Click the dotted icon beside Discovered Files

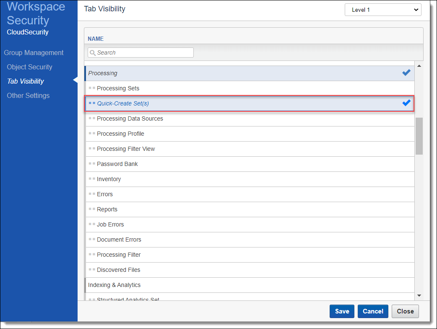click(x=91, y=270)
